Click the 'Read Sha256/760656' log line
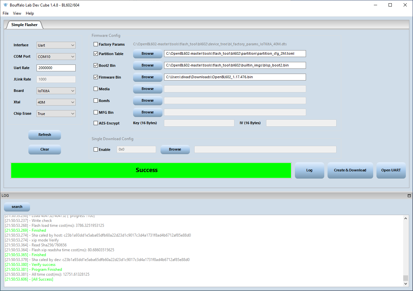 36,245
